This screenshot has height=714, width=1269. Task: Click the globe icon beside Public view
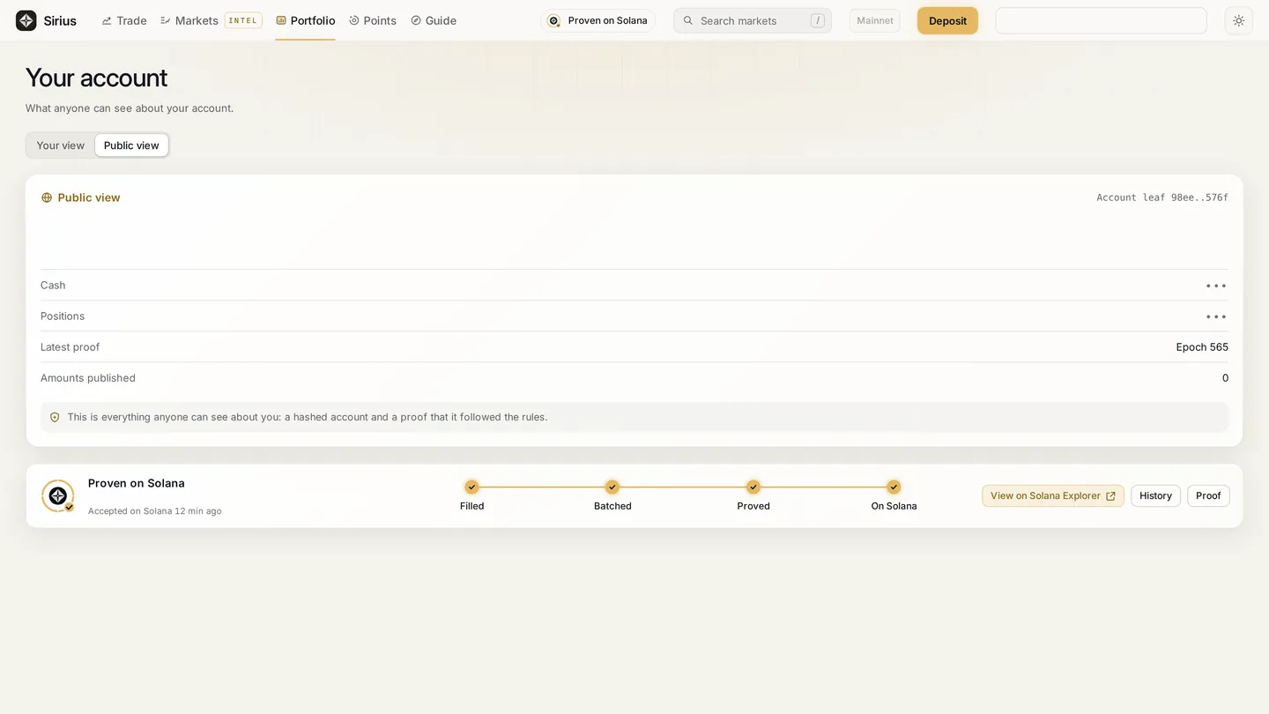click(x=47, y=197)
